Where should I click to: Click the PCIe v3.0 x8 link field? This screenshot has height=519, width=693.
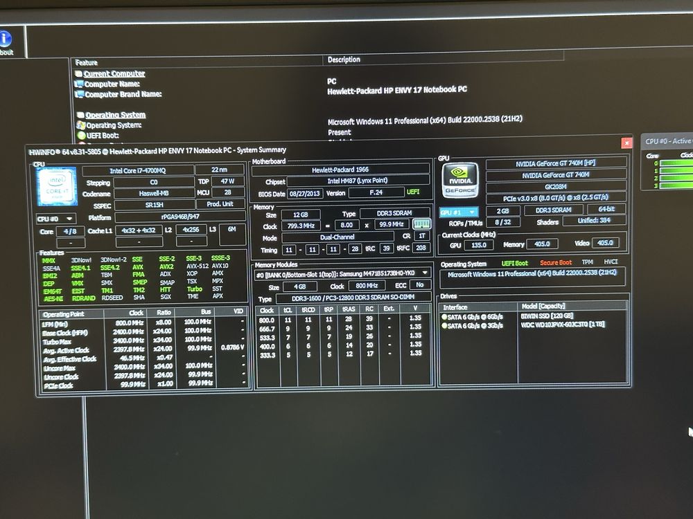pyautogui.click(x=556, y=198)
